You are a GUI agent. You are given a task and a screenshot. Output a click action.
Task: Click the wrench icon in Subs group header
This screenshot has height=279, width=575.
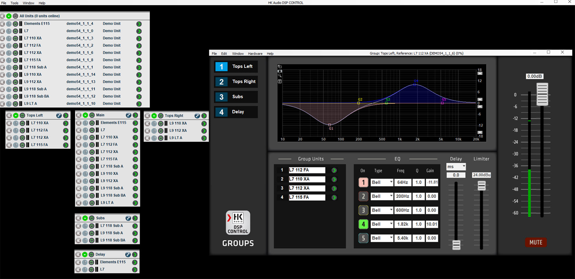128,218
